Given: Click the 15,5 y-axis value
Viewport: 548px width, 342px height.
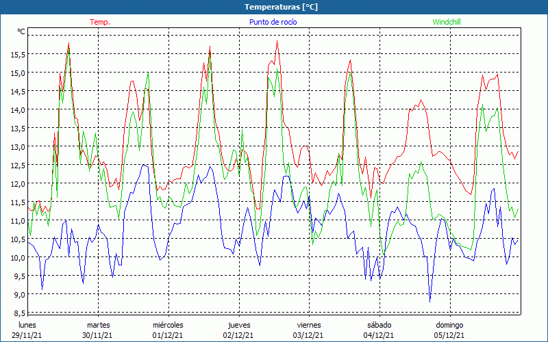Looking at the screenshot, I should tap(18, 55).
